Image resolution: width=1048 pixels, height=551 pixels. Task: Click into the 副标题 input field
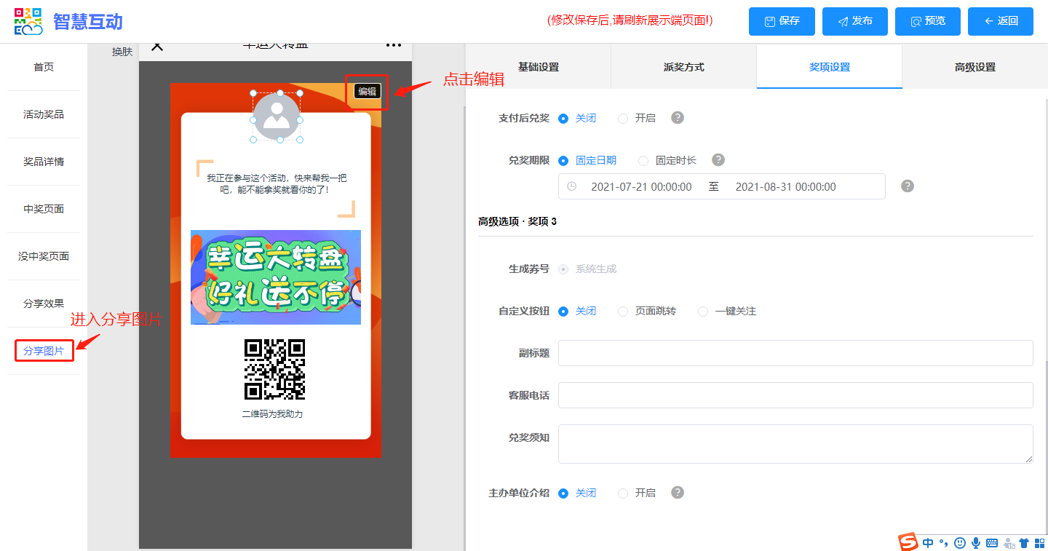(795, 353)
